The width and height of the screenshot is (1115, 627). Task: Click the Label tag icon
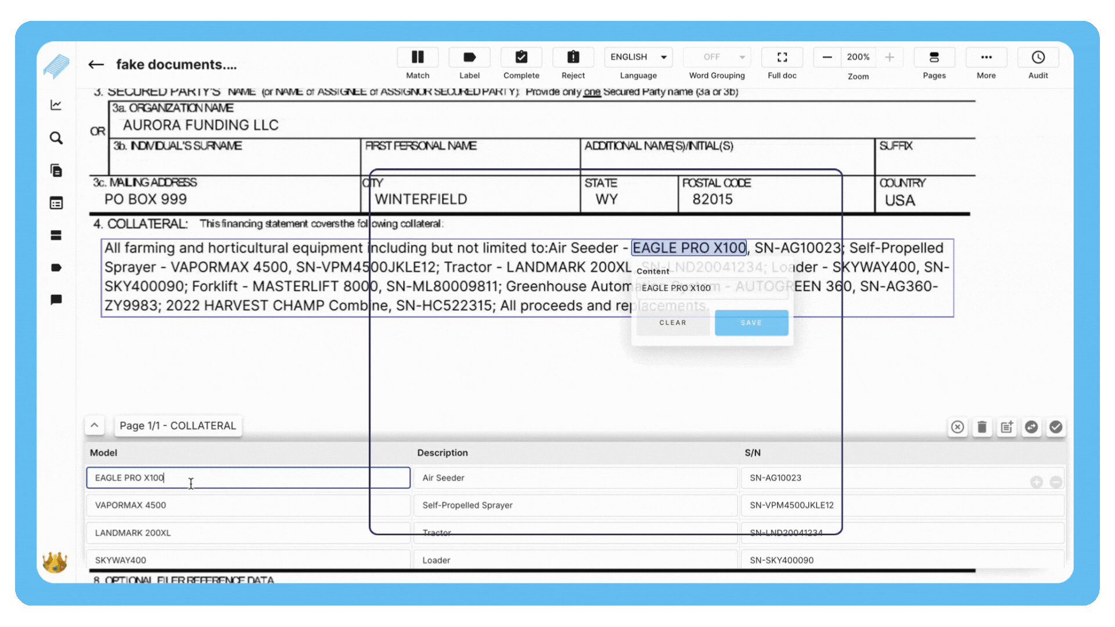tap(469, 57)
